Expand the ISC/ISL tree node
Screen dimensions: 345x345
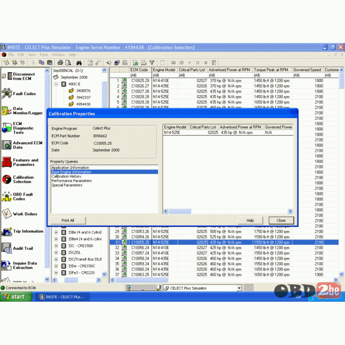[56, 253]
